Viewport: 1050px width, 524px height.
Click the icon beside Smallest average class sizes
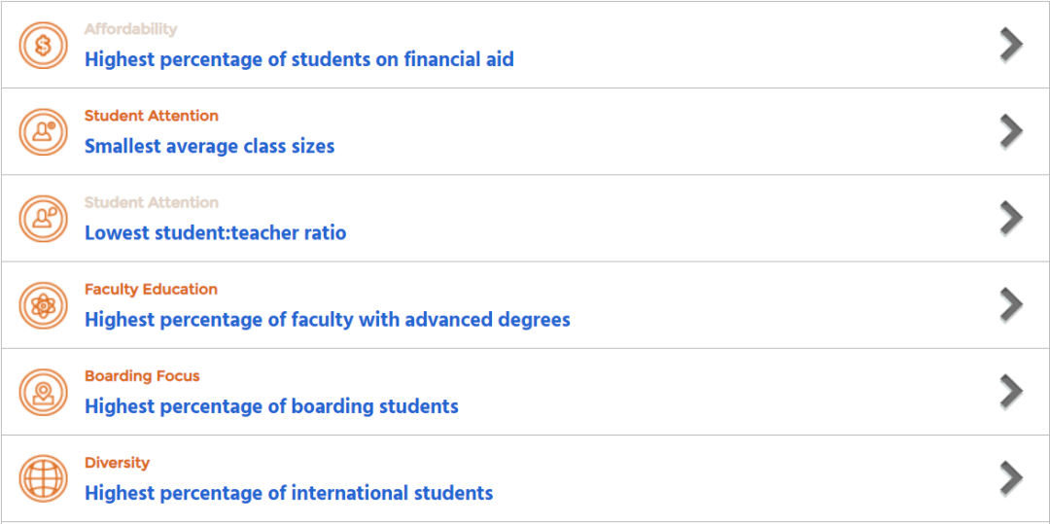(44, 131)
